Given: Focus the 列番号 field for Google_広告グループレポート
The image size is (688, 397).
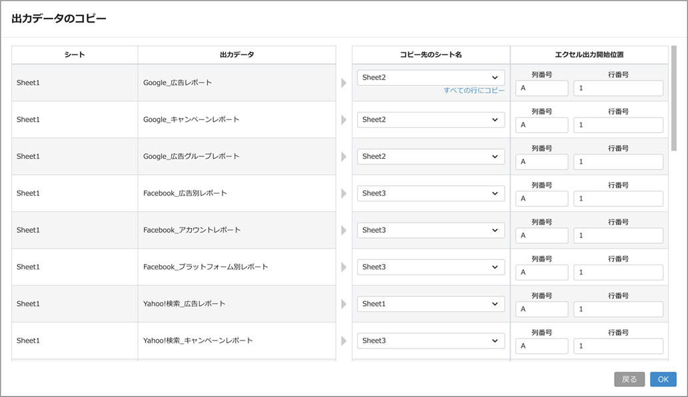Looking at the screenshot, I should click(541, 162).
